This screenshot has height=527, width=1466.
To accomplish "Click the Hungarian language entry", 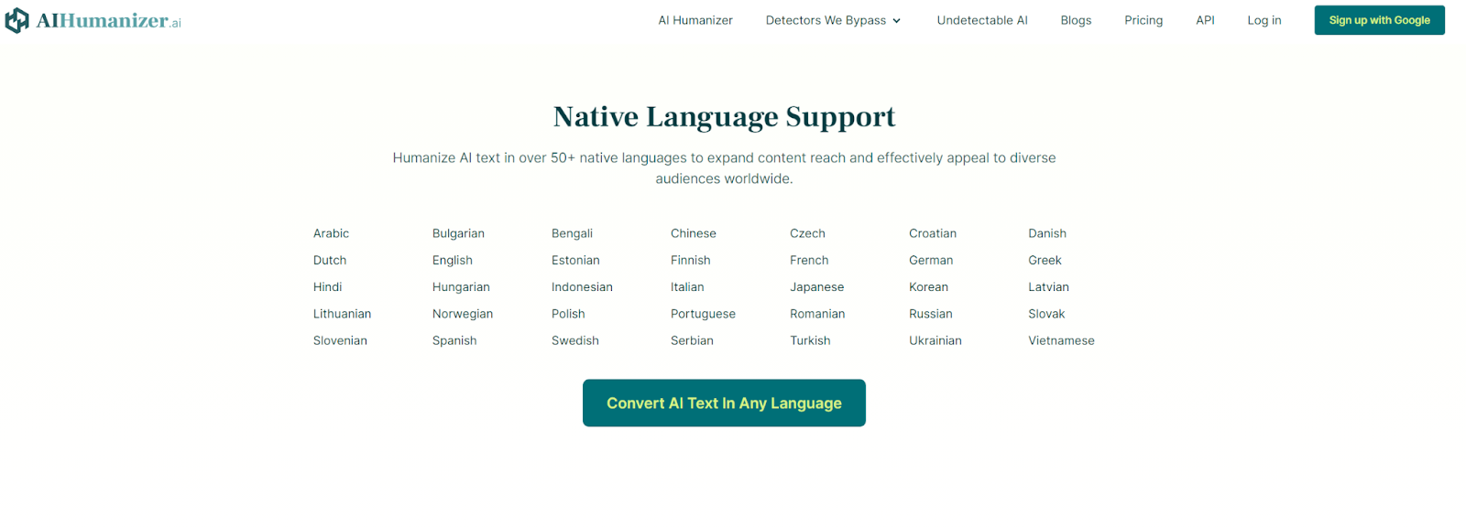I will (x=461, y=286).
